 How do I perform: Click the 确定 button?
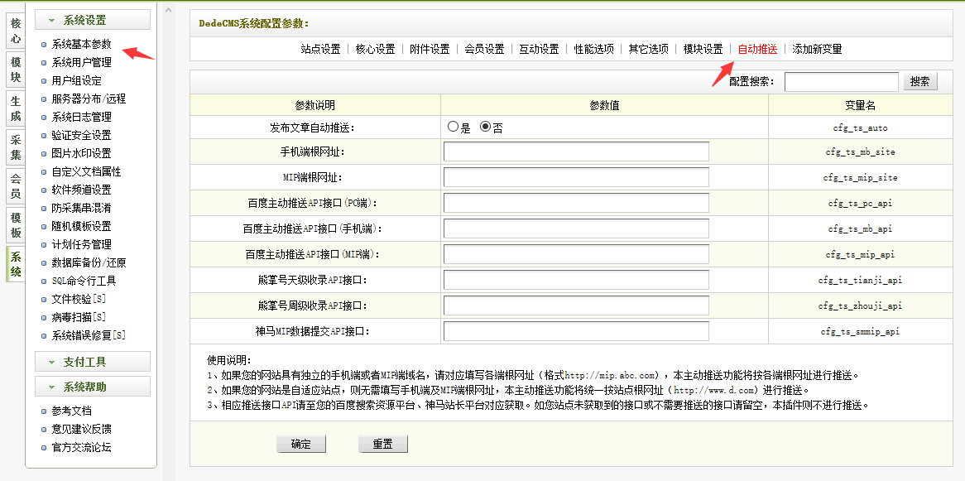pos(301,444)
